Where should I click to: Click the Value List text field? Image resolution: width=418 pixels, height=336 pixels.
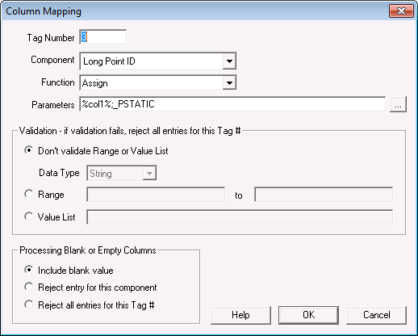click(x=240, y=217)
